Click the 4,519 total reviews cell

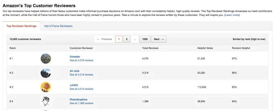click(145, 87)
